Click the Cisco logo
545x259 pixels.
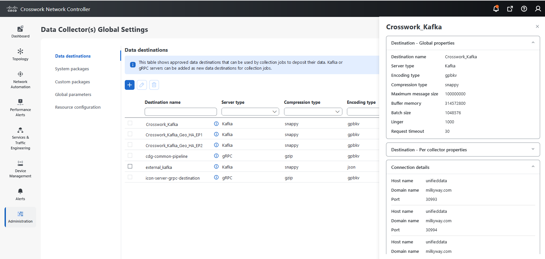tap(12, 9)
